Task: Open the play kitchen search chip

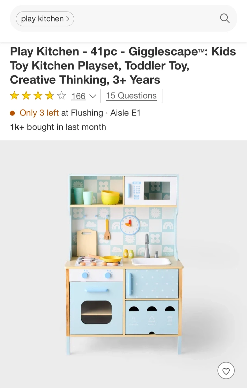Action: click(45, 19)
